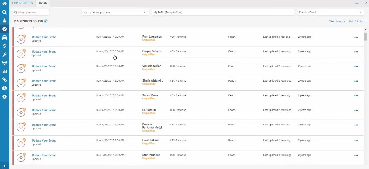Select the vehicle car icon in sidebar
This screenshot has width=369, height=169.
click(4, 38)
